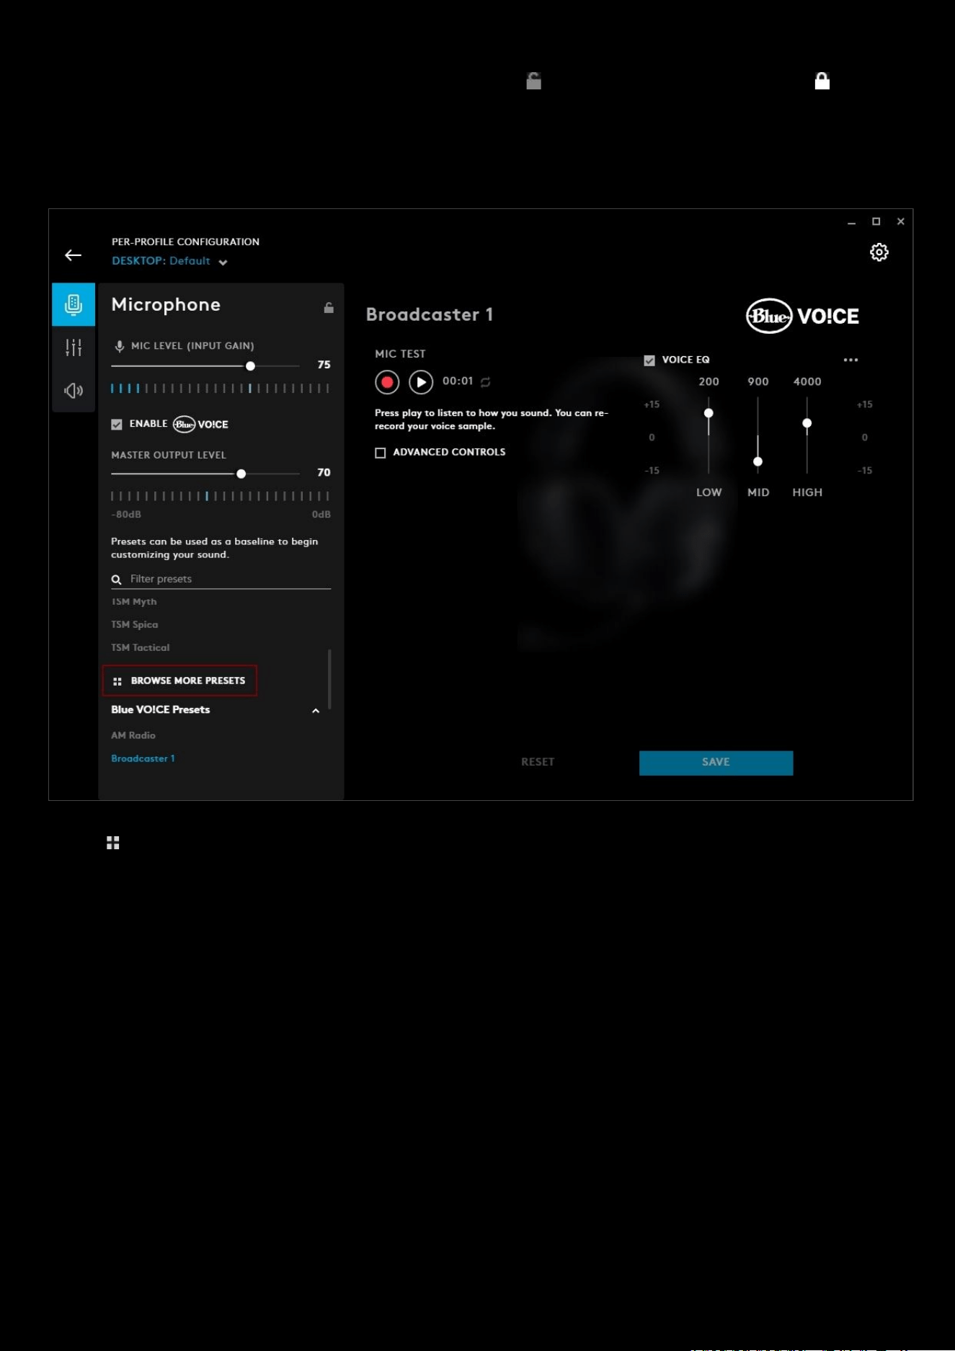Image resolution: width=955 pixels, height=1351 pixels.
Task: Focus the Filter presets search field
Action: [x=221, y=579]
